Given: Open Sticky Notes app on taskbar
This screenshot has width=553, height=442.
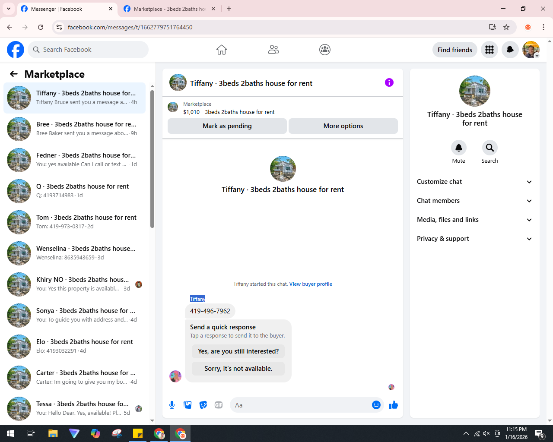Looking at the screenshot, I should (138, 433).
